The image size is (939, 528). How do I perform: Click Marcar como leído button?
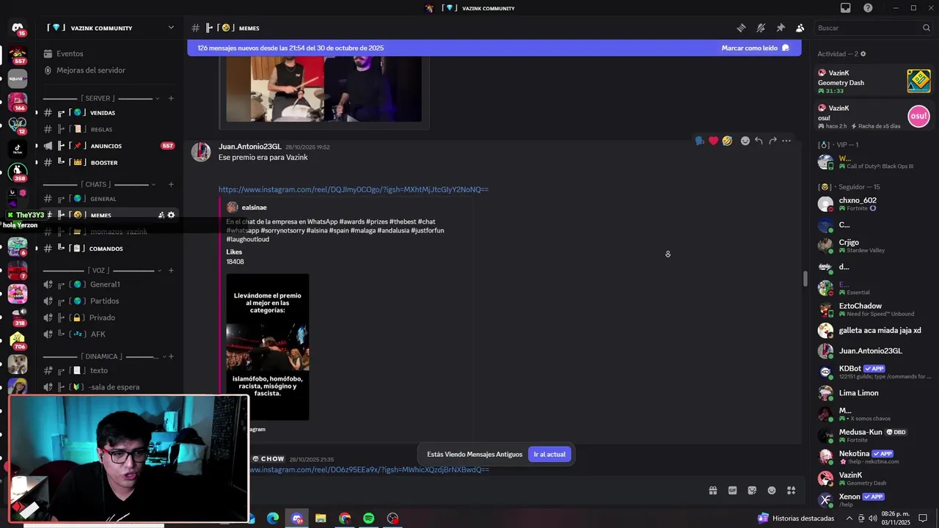click(755, 48)
